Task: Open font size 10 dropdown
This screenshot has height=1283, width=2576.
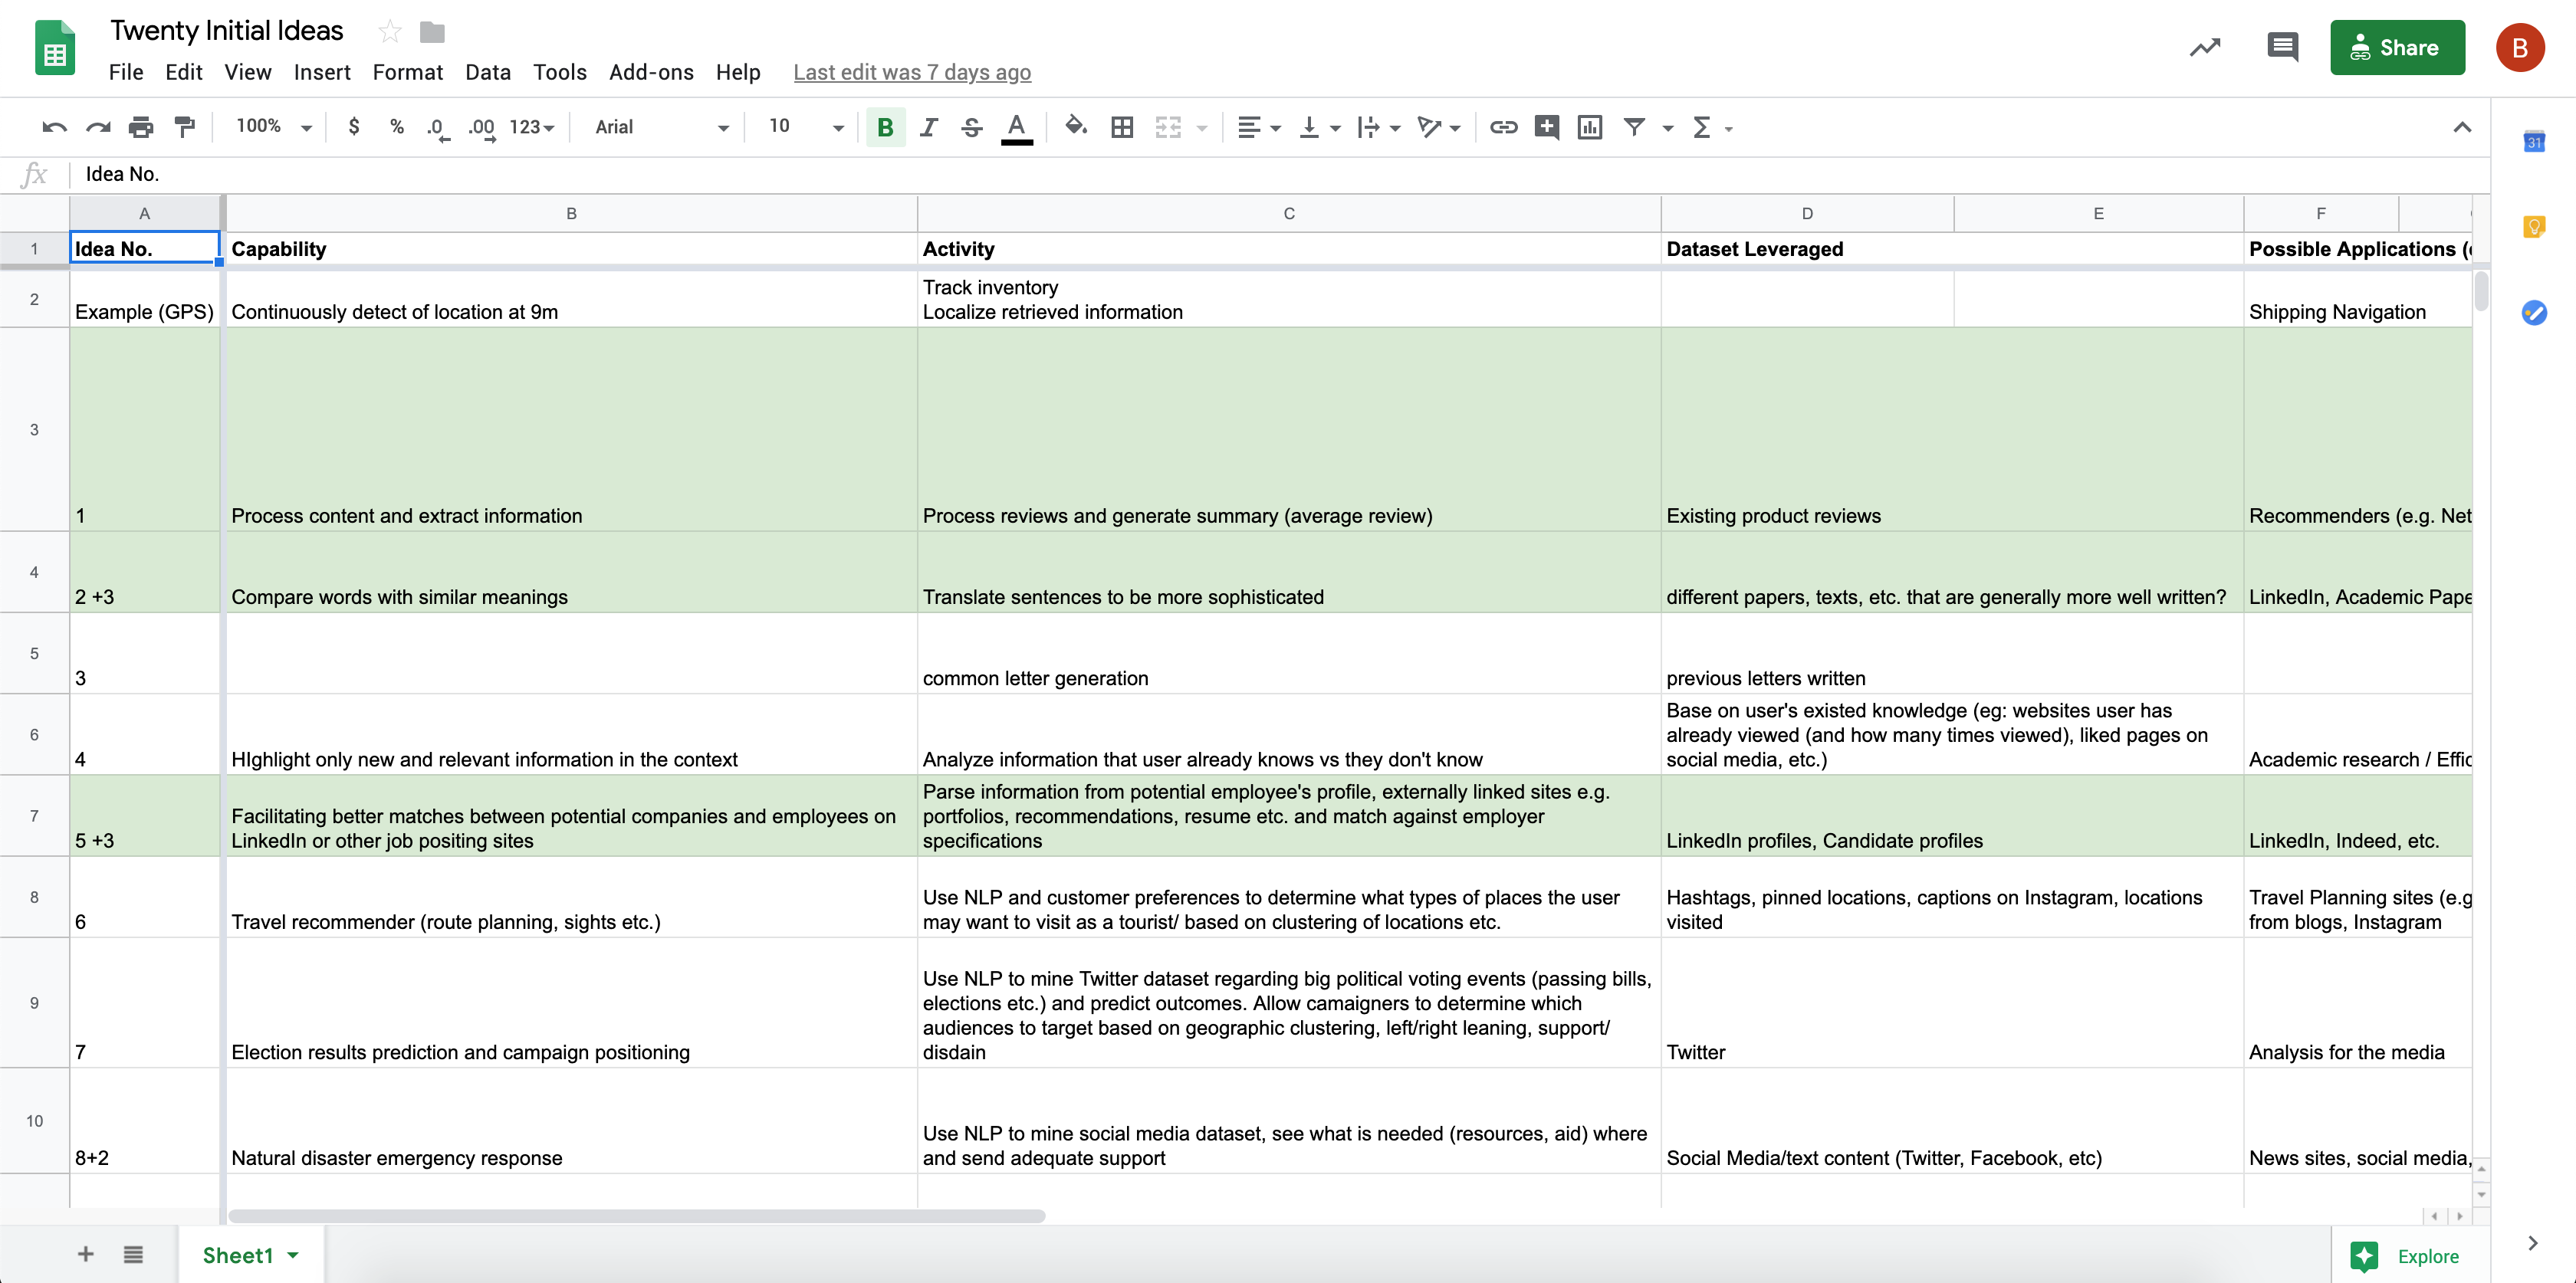Action: point(806,126)
